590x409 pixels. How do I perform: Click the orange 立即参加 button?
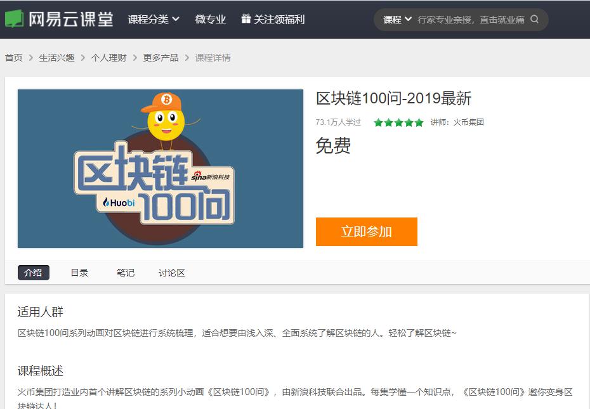(x=367, y=232)
